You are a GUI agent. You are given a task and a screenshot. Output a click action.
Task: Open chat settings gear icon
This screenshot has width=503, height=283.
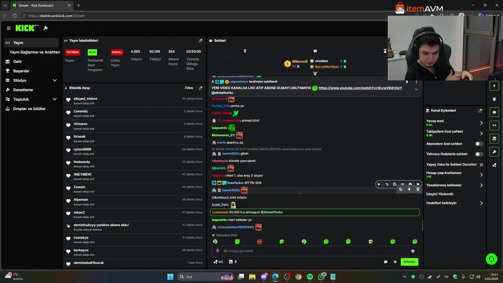click(395, 262)
